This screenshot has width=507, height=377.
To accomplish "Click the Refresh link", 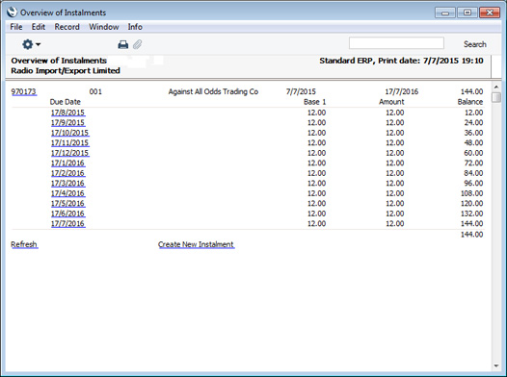I will [x=24, y=244].
